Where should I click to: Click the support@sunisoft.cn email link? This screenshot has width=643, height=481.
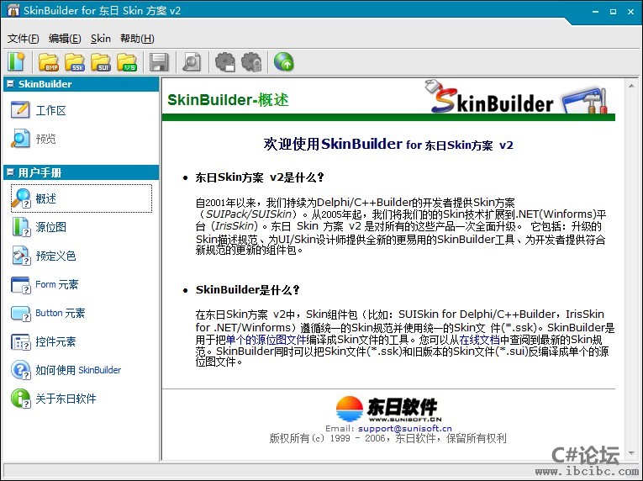point(405,429)
